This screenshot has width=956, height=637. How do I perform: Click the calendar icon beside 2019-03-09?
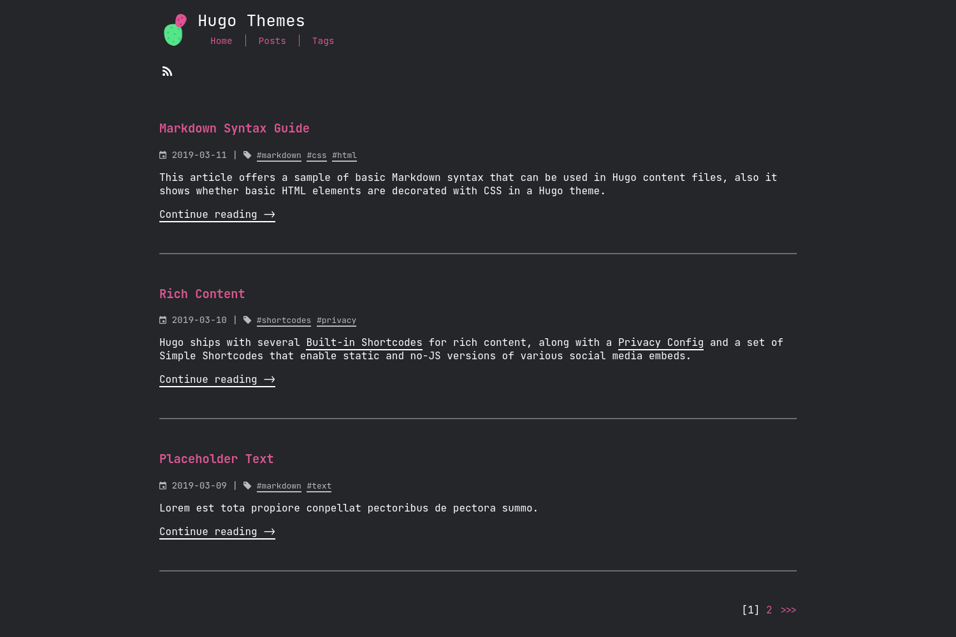coord(163,485)
